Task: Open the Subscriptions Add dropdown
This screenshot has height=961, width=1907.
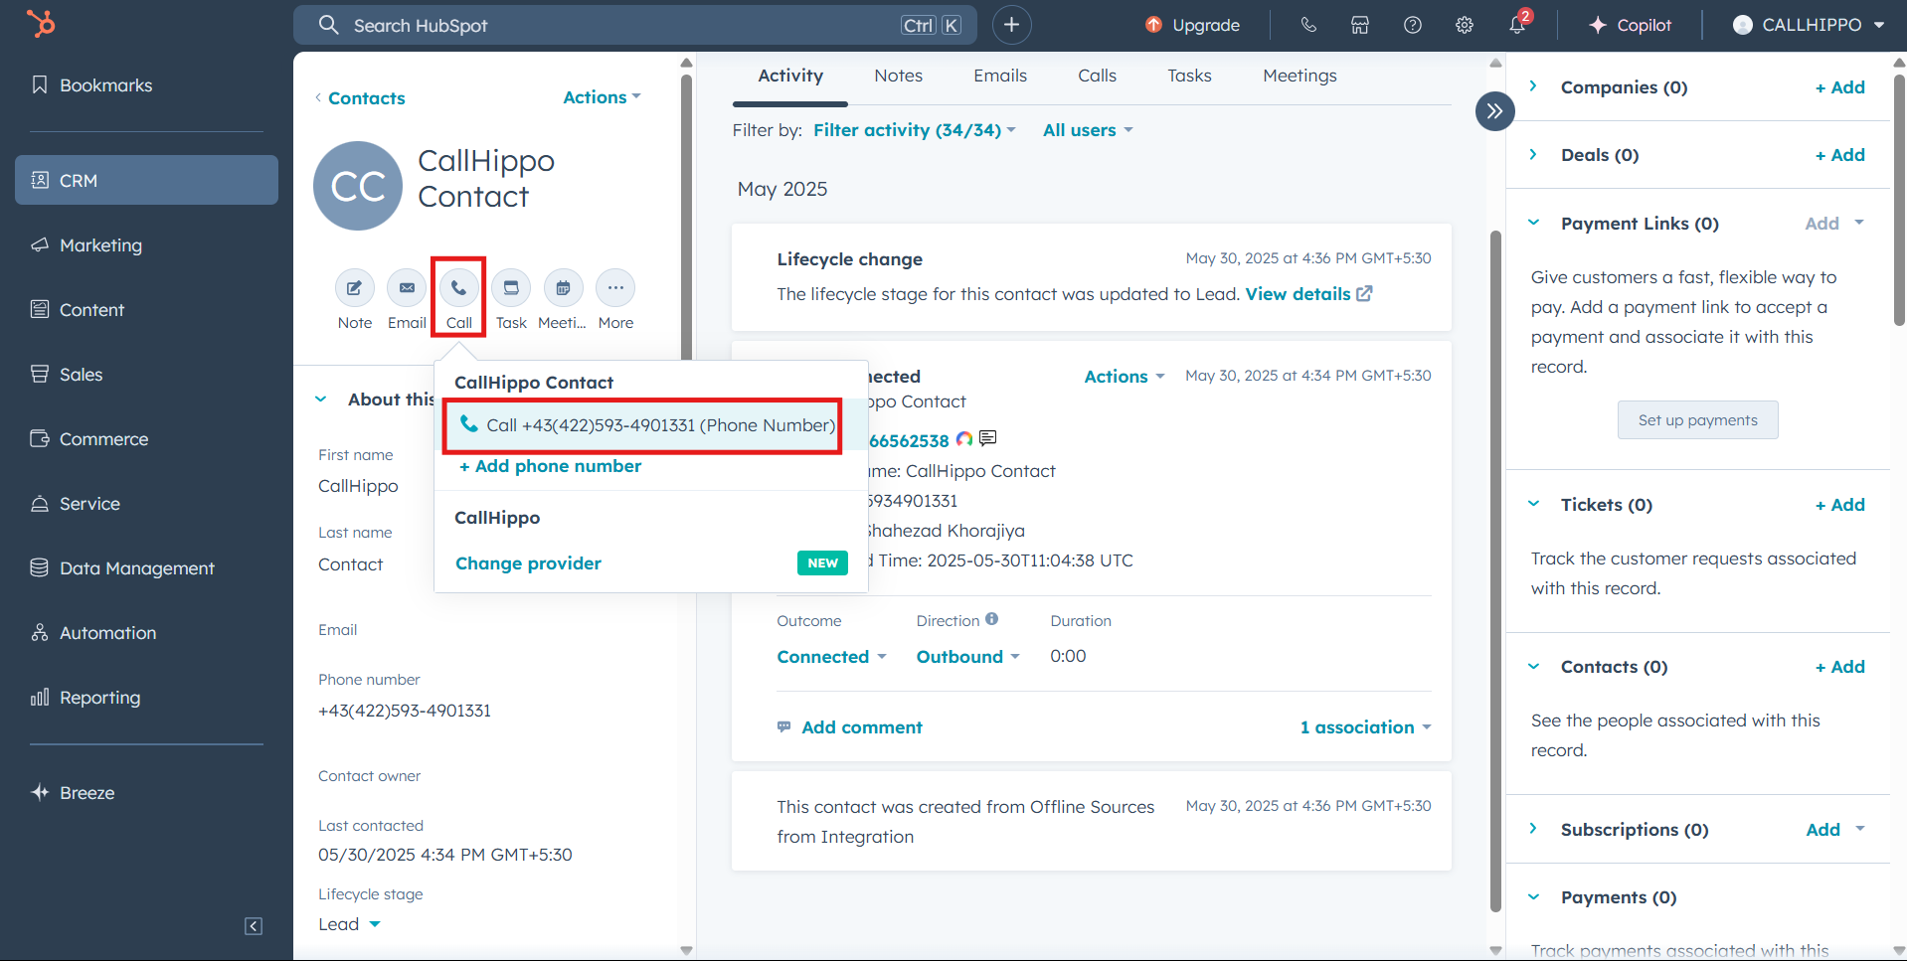Action: point(1834,830)
